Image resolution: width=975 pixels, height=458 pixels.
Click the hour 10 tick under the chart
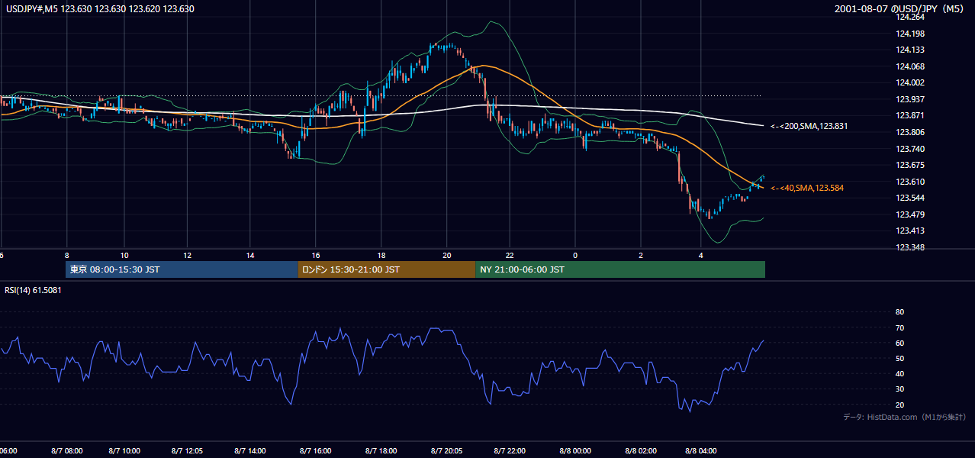pyautogui.click(x=124, y=256)
